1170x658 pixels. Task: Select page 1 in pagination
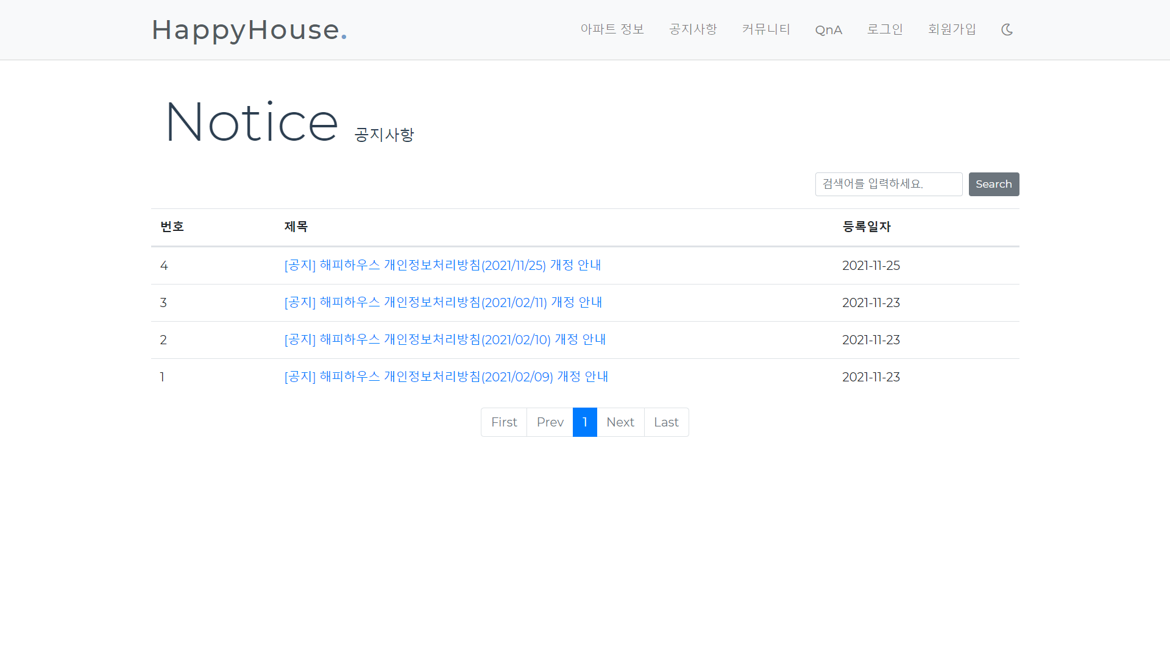(584, 422)
